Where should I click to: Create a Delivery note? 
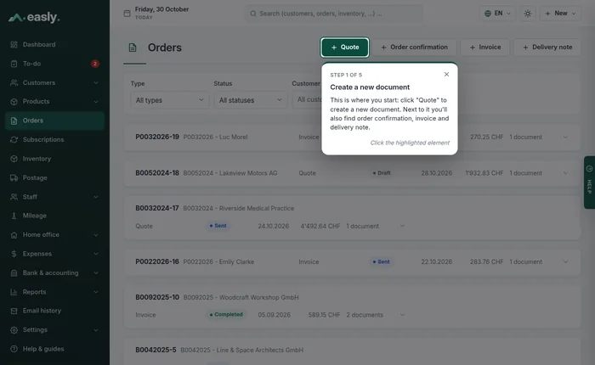547,48
